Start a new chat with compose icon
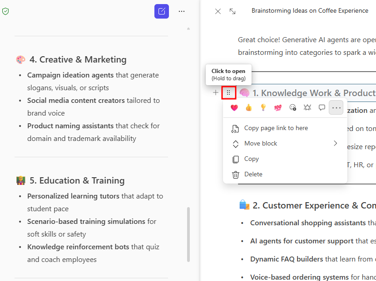Image resolution: width=376 pixels, height=281 pixels. (x=161, y=11)
